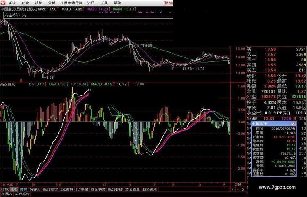The image size is (307, 197).
Task: Click the 换手 value 4.63%
Action: point(270,102)
